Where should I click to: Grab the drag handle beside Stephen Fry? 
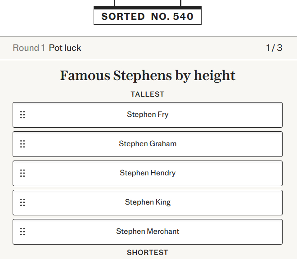tap(22, 115)
